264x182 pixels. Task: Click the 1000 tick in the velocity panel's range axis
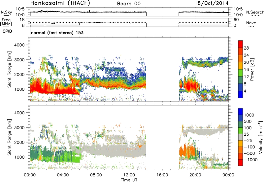(19, 157)
